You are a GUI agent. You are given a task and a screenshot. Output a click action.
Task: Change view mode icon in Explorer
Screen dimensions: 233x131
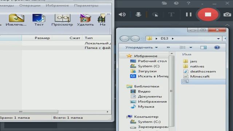click(182, 47)
